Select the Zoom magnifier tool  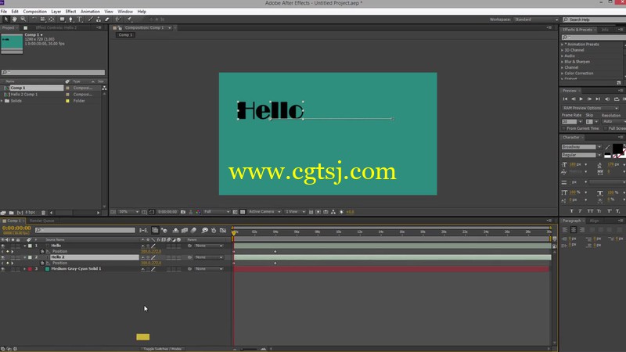pos(23,19)
